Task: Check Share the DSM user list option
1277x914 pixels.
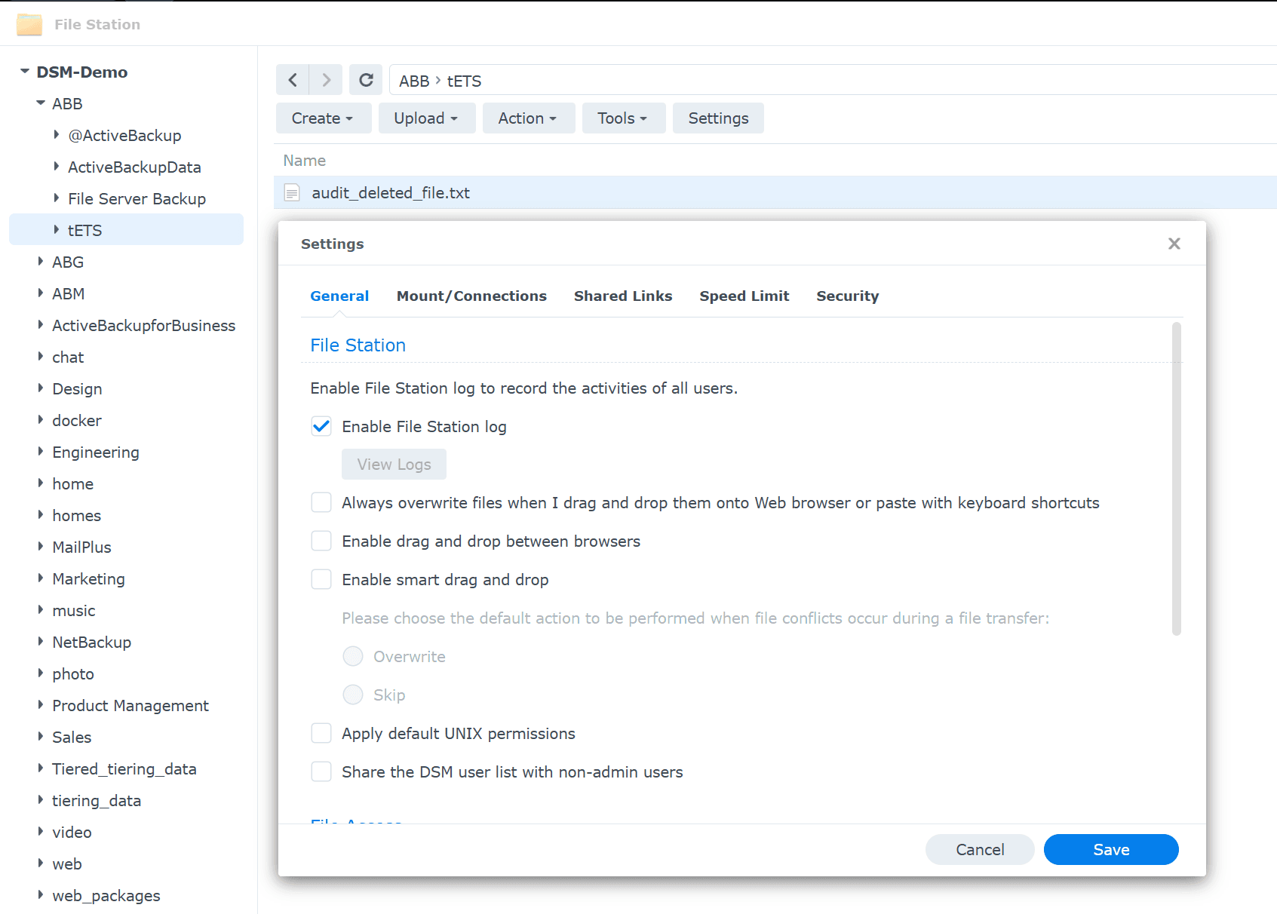Action: 321,772
